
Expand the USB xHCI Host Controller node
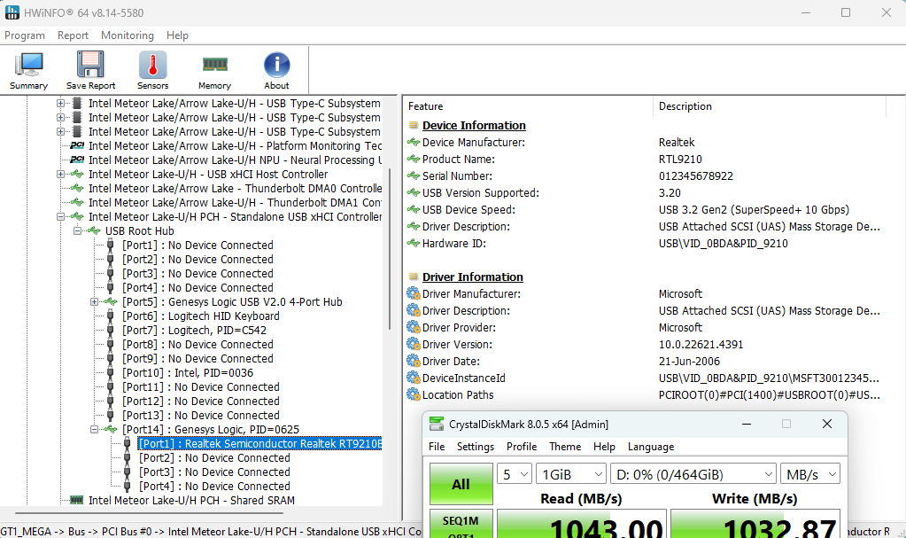pos(60,174)
